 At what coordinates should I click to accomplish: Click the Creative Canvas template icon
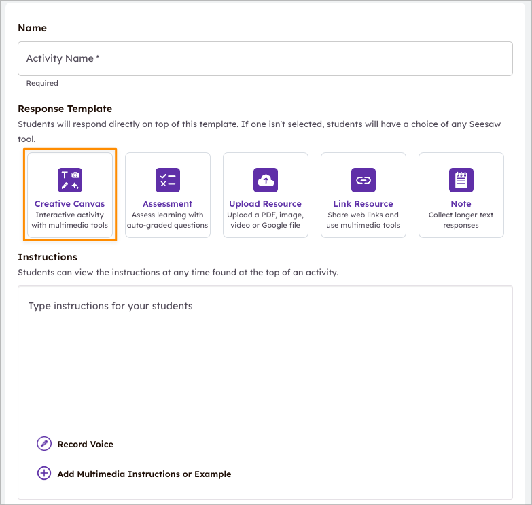click(69, 180)
